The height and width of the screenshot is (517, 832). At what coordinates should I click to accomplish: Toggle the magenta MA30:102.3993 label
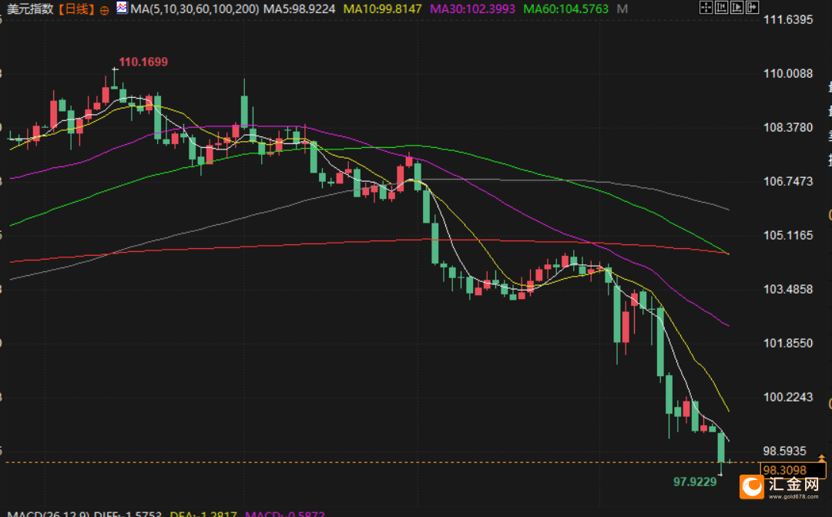pyautogui.click(x=472, y=9)
